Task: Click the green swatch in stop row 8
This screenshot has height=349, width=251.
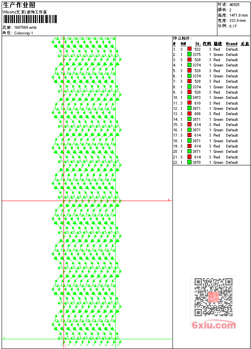Action: point(189,87)
